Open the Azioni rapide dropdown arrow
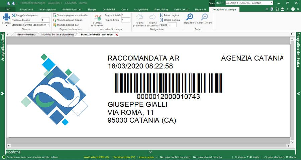Screen dimensions: 301x160 156,157
